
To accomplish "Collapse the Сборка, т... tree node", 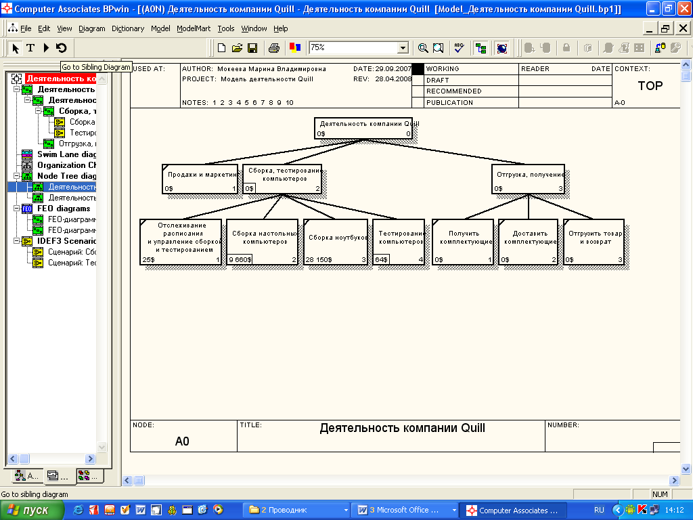I will (x=38, y=110).
